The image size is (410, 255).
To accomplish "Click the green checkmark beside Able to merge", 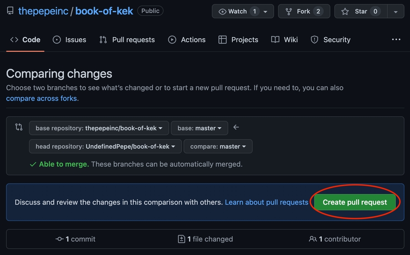I will coord(33,165).
